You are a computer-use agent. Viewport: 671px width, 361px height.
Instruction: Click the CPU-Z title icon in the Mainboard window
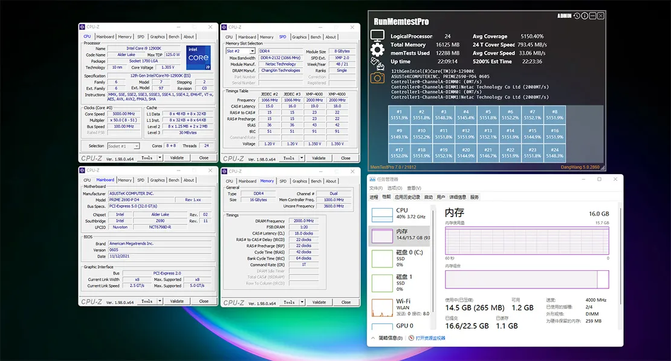(82, 171)
